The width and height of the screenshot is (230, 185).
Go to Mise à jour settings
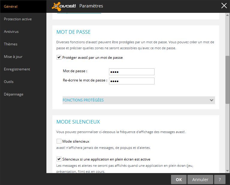point(13,57)
